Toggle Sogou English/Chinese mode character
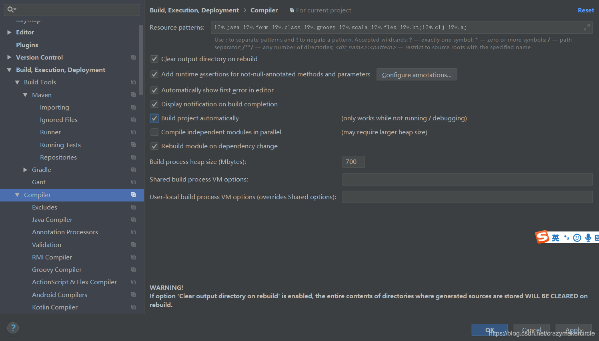This screenshot has height=341, width=599. click(556, 238)
